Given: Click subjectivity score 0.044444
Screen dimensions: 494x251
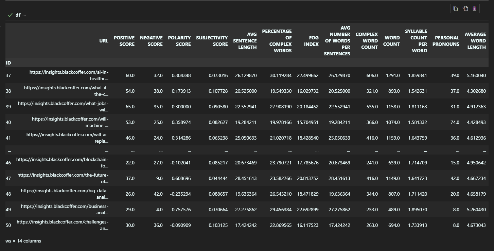Looking at the screenshot, I should pyautogui.click(x=218, y=178).
